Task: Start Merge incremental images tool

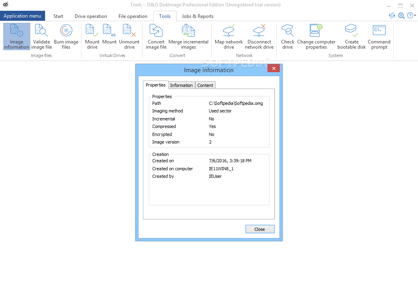Action: click(188, 36)
